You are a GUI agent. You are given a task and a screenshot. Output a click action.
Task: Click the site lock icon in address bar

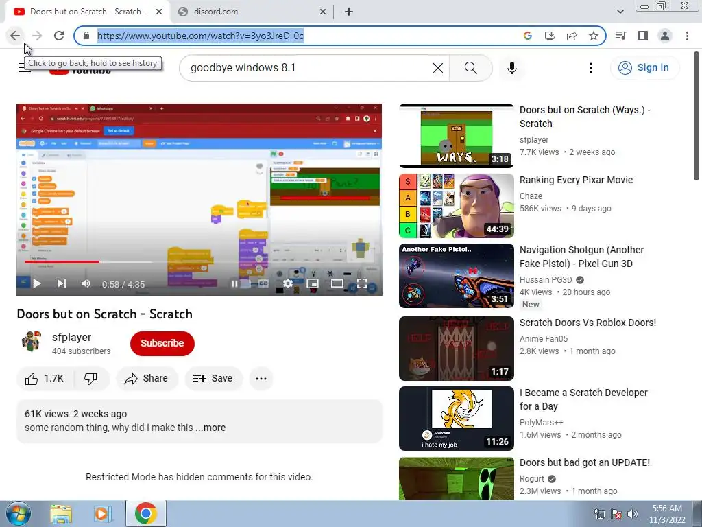coord(86,36)
